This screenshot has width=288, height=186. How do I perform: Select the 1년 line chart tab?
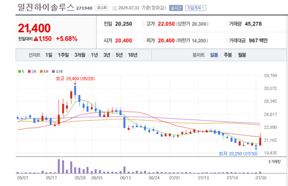95,55
